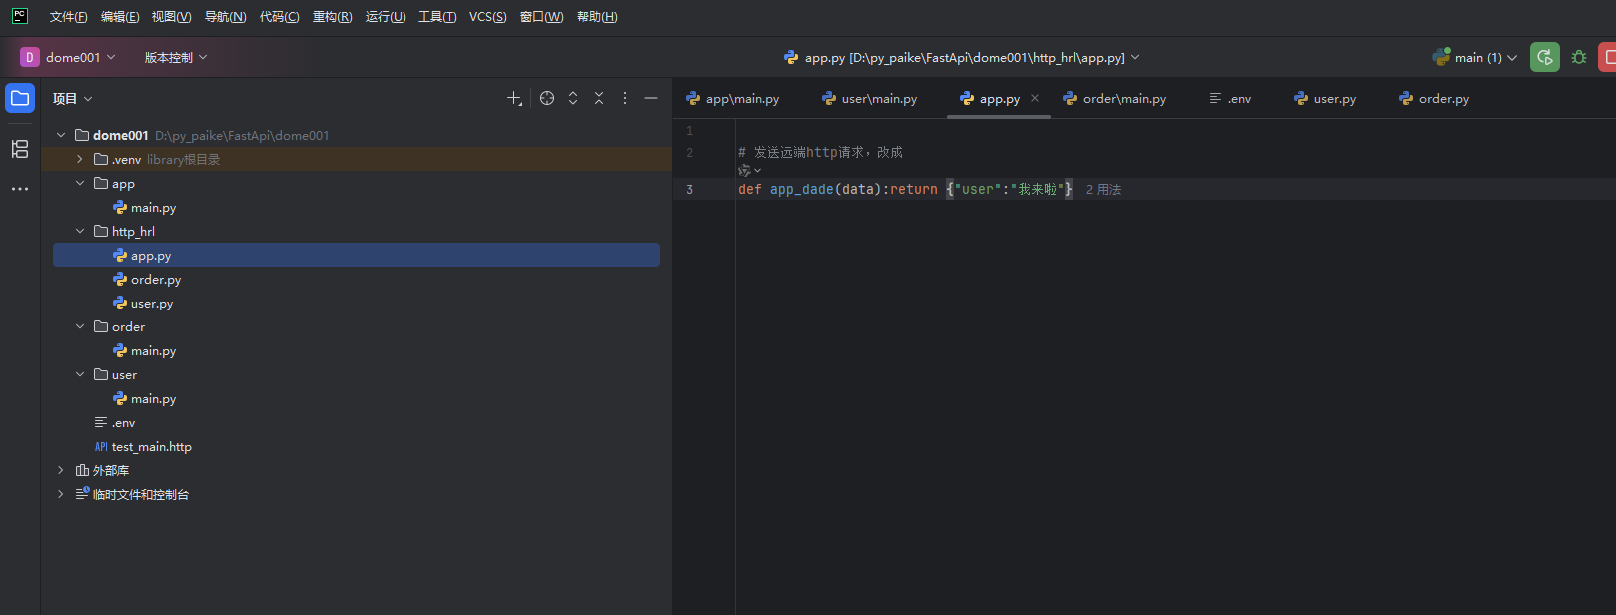
Task: Click app_dade function name in editor
Action: [801, 189]
